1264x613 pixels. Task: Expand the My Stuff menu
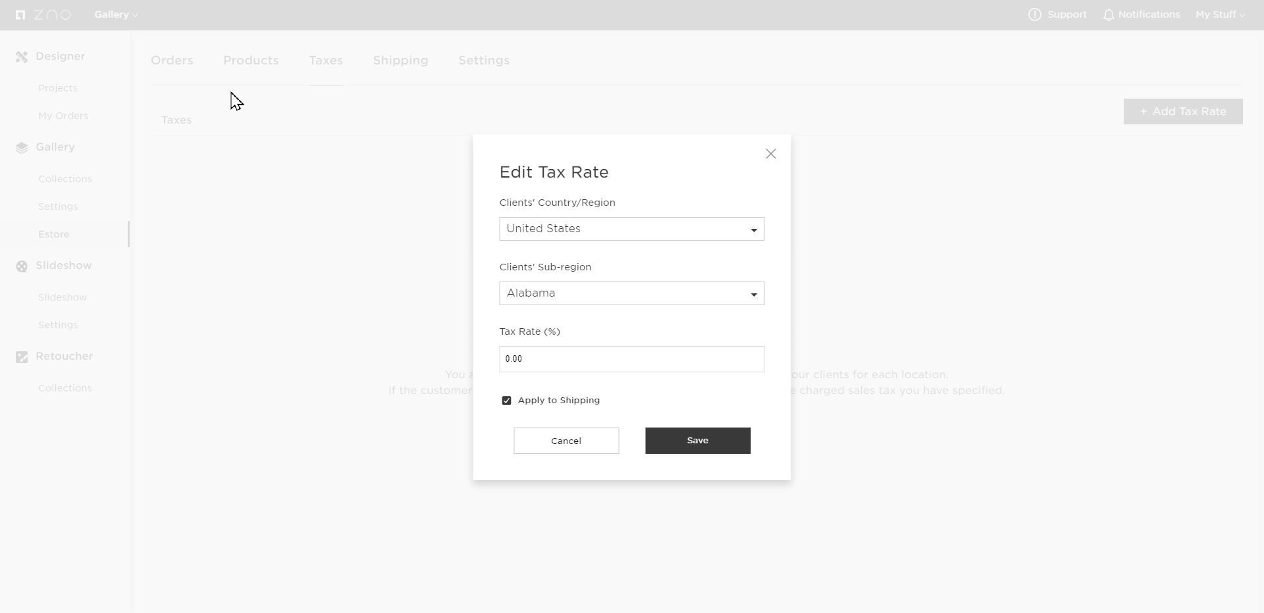[x=1220, y=14]
